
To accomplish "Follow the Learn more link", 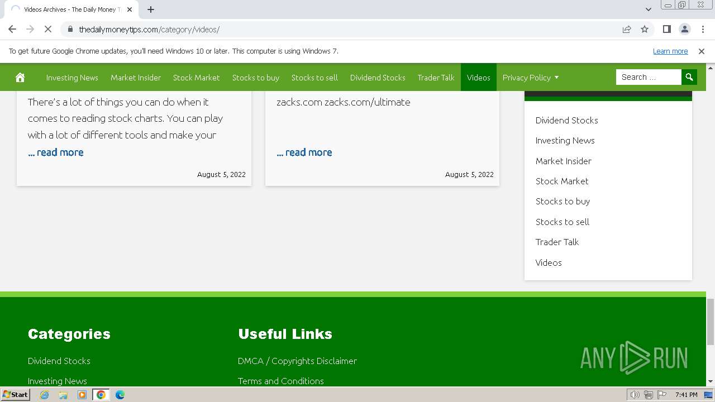I will tap(670, 51).
